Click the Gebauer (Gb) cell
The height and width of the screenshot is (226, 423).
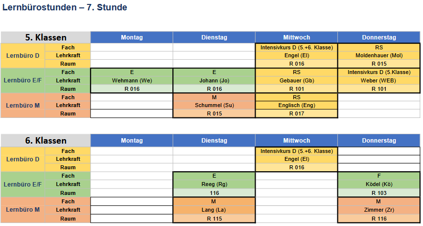[297, 80]
